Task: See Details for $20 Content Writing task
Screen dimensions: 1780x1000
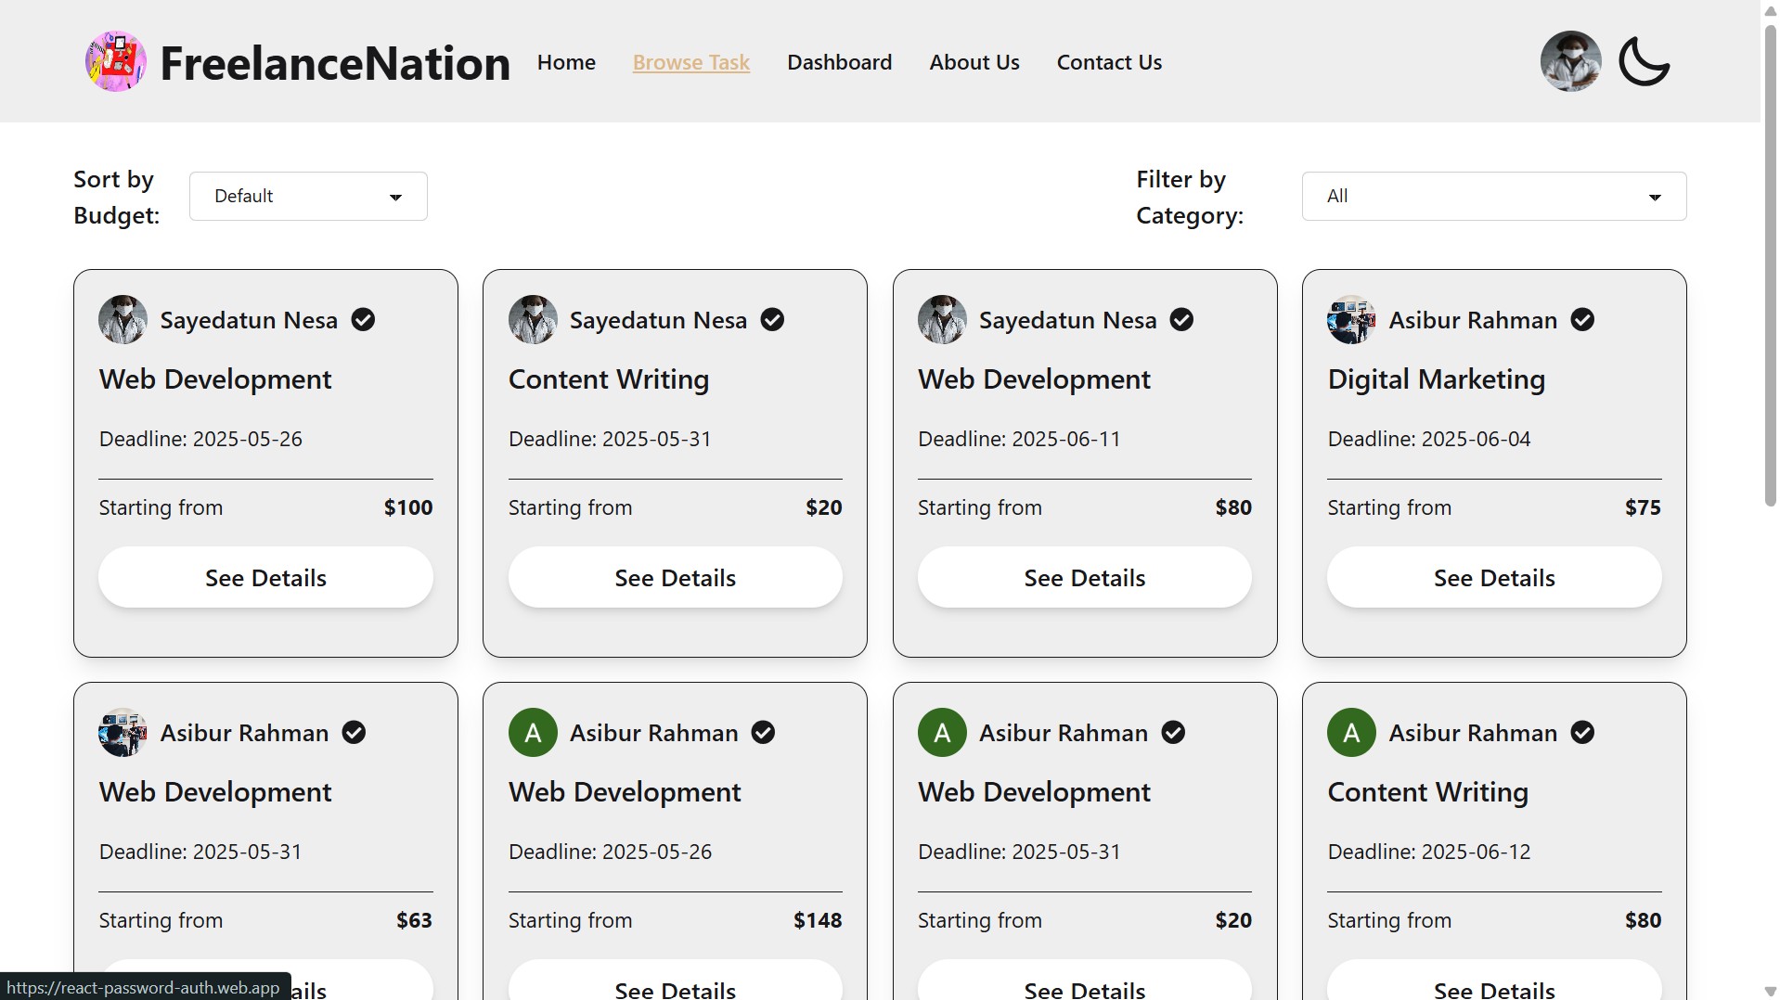Action: point(675,577)
